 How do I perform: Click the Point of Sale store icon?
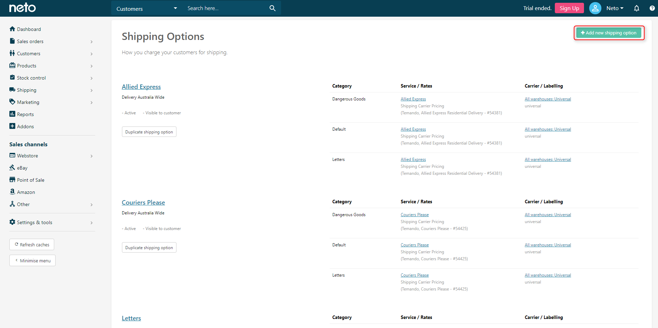(x=13, y=180)
